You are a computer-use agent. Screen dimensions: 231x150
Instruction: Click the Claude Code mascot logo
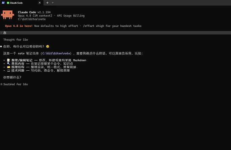pyautogui.click(x=7, y=15)
